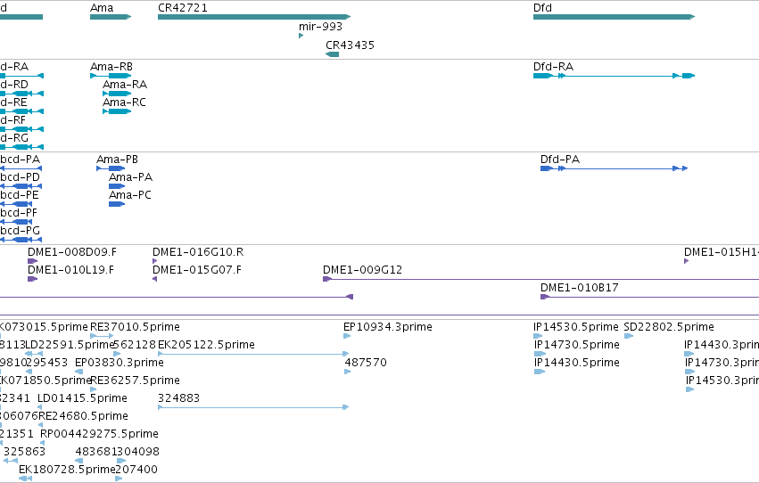Click the DME1-009G12 clone start
Image resolution: width=759 pixels, height=483 pixels.
(327, 279)
